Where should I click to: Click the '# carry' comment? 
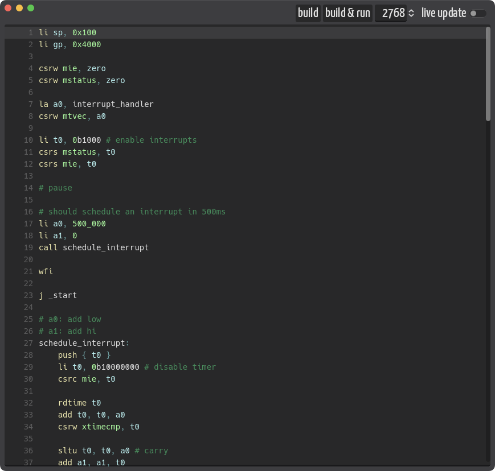click(x=151, y=451)
